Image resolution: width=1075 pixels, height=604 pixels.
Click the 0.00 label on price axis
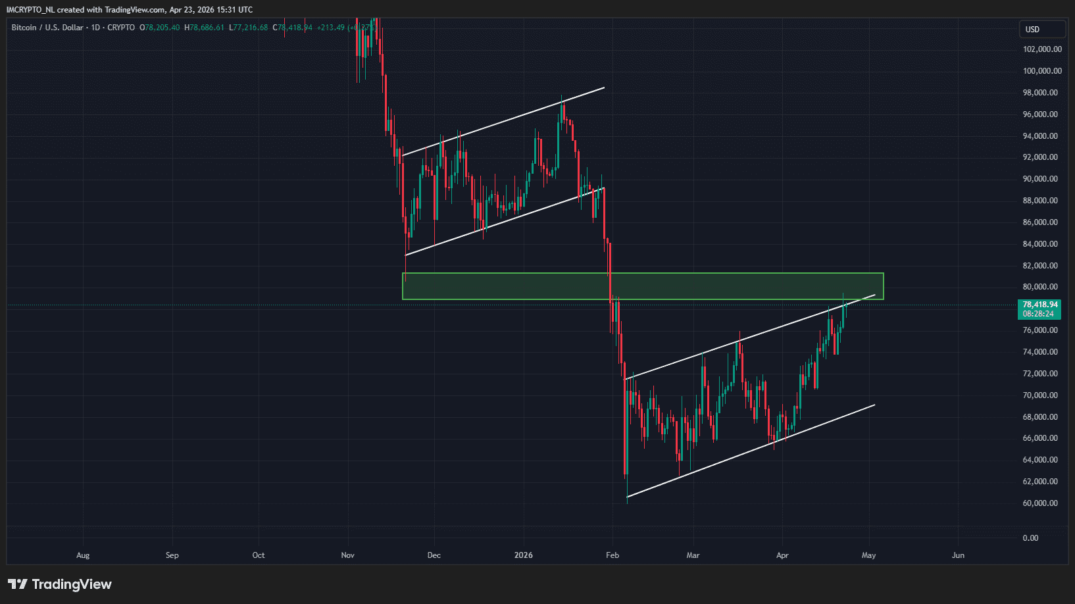[x=1030, y=538]
